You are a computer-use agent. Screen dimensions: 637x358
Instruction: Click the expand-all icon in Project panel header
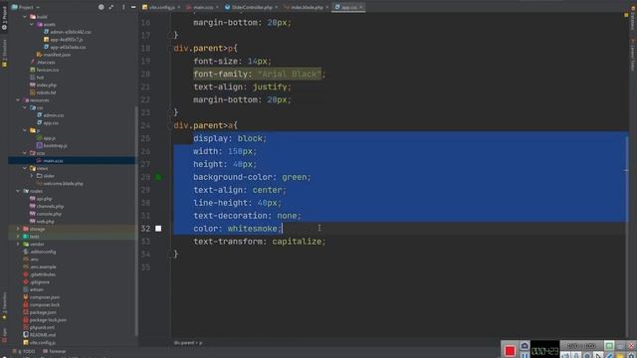pos(110,7)
